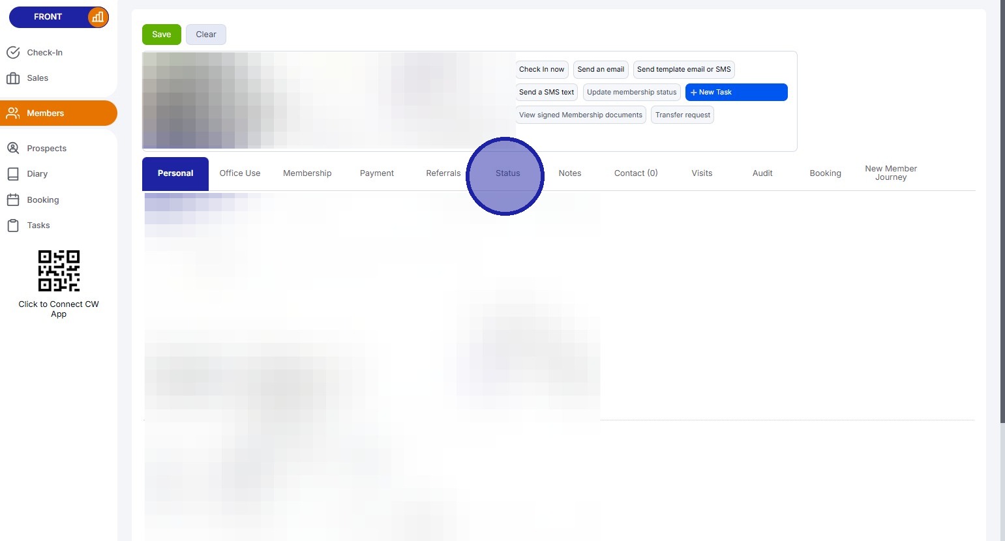Viewport: 1005px width, 541px height.
Task: Click the Check-In checkmark icon
Action: [13, 52]
